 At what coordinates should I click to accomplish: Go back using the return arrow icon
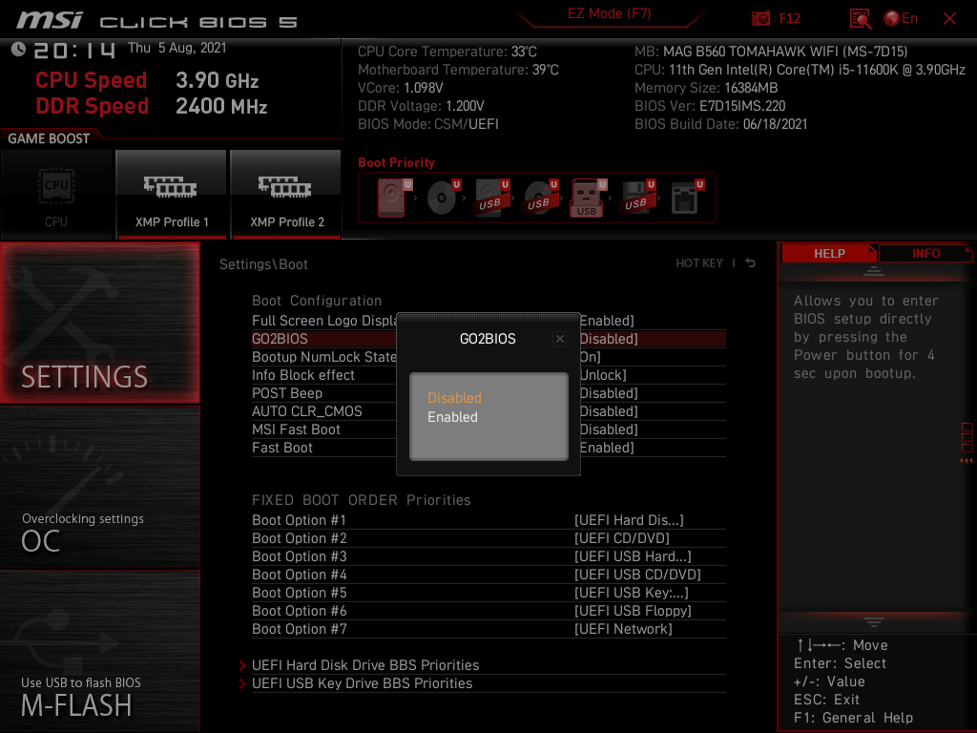click(750, 263)
